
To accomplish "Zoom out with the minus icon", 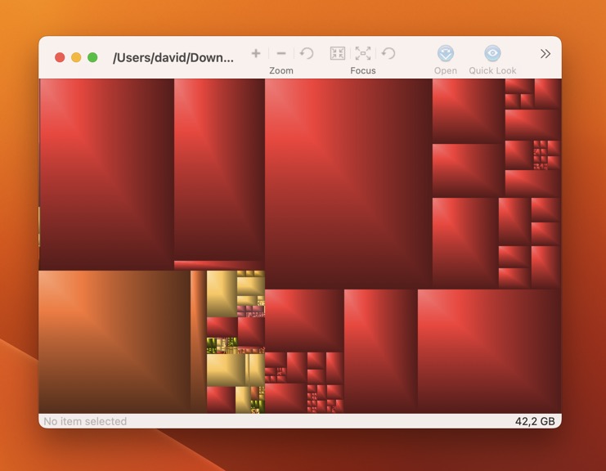I will [281, 53].
